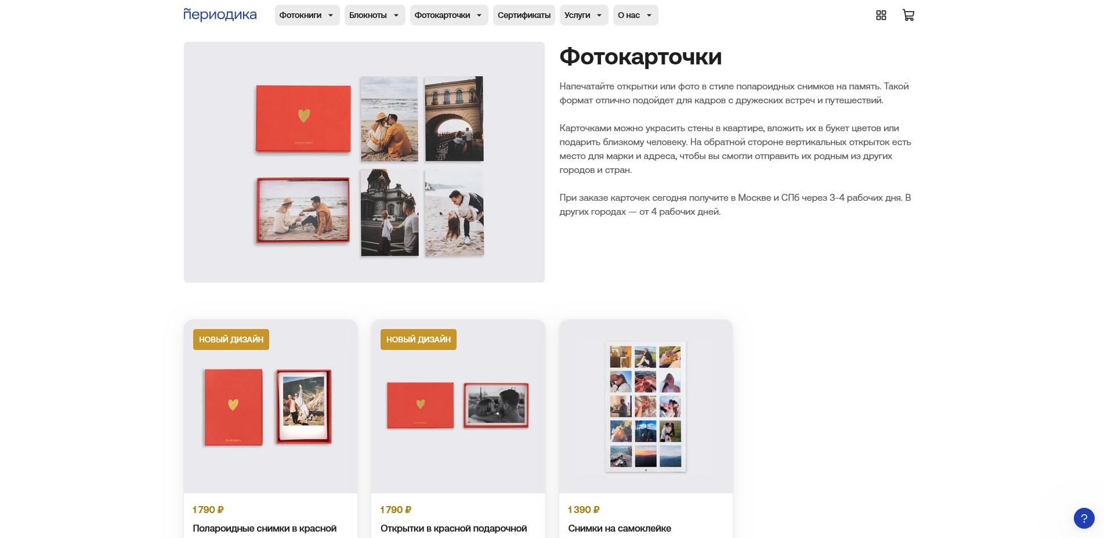Select the red polaroid box product image
Image resolution: width=1104 pixels, height=538 pixels.
270,406
